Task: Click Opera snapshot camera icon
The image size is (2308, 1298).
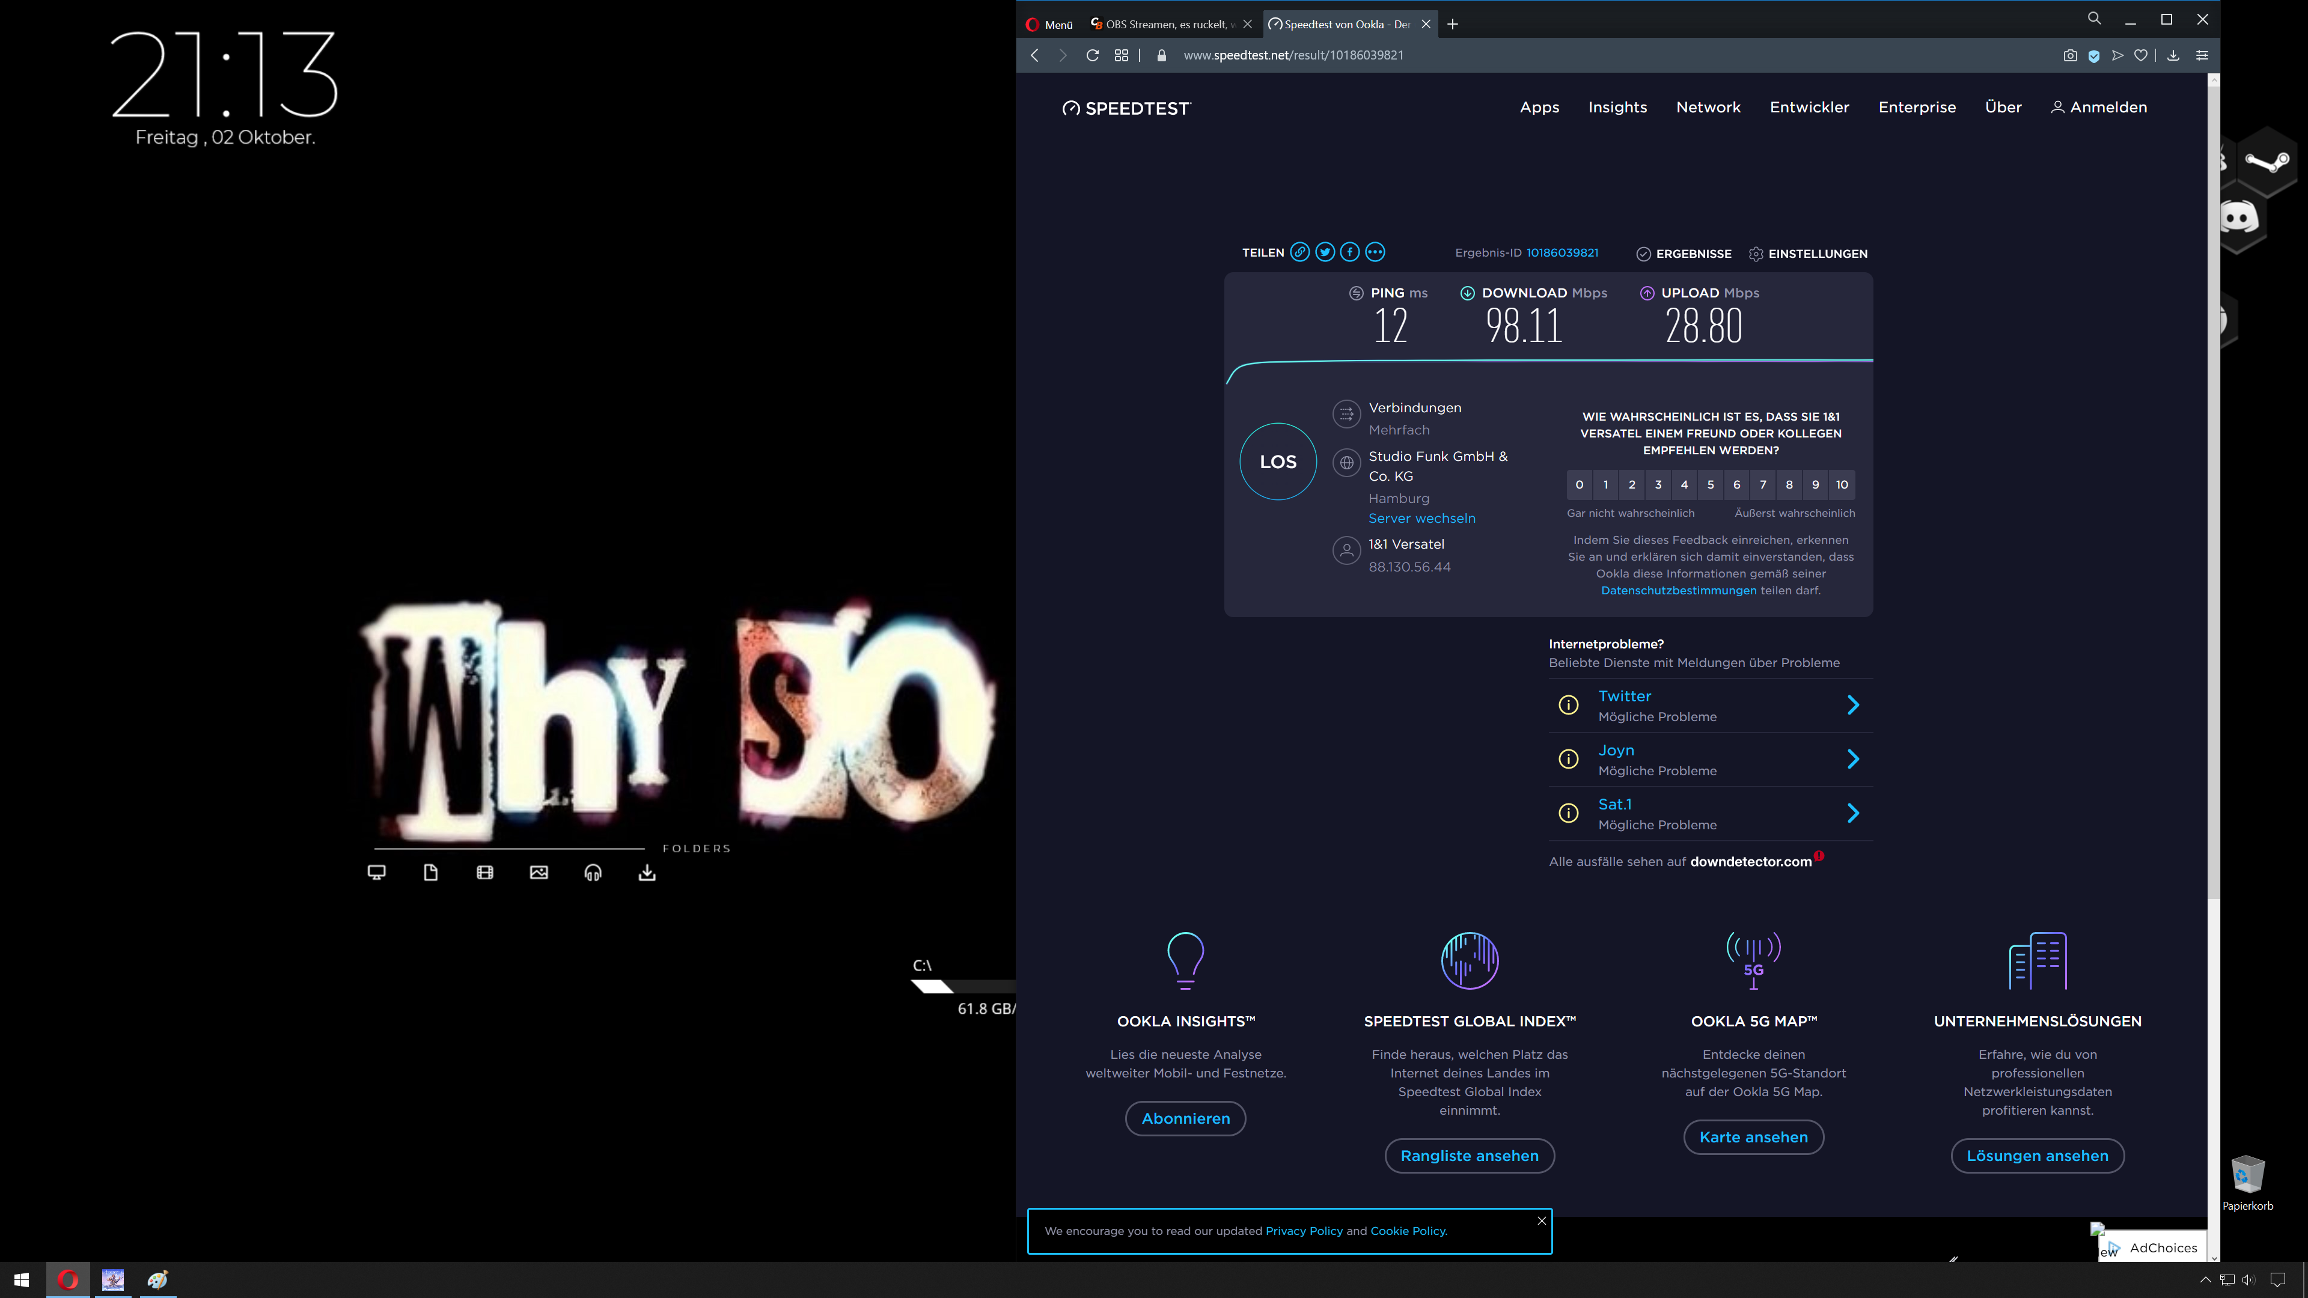Action: pyautogui.click(x=2069, y=55)
